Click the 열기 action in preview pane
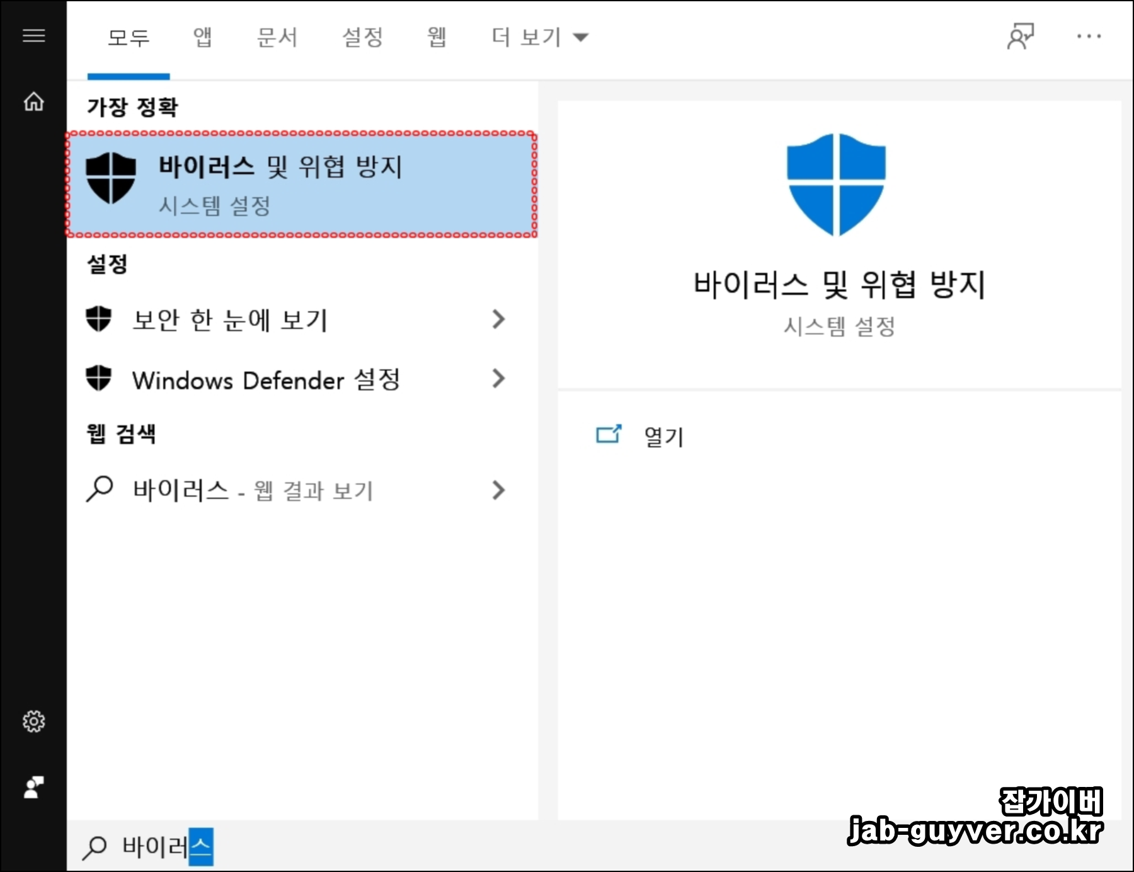Screen dimensions: 1134x872 [664, 436]
